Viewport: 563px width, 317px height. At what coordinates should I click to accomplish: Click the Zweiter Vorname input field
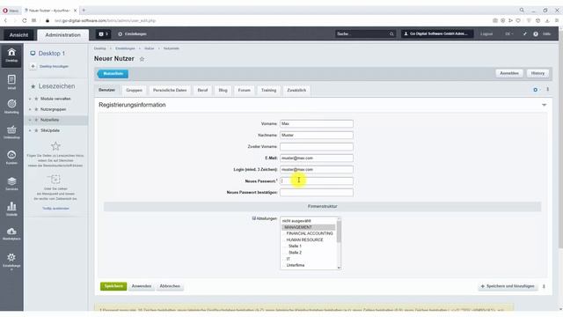click(317, 147)
